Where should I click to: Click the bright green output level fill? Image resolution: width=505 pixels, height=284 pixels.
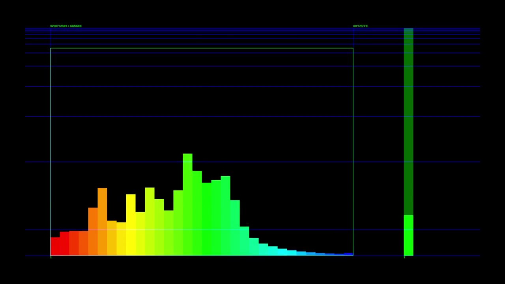point(408,235)
